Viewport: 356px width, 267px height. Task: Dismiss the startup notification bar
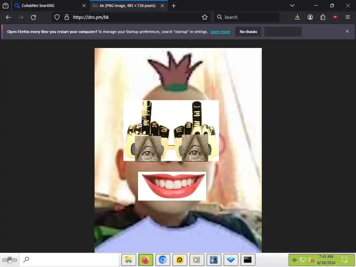pyautogui.click(x=347, y=31)
